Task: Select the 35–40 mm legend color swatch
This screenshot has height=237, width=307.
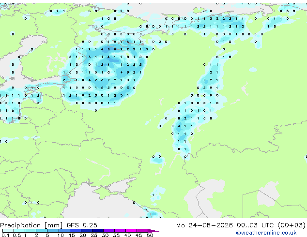Action: 120,231
